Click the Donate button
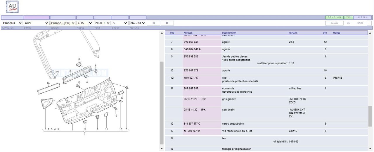This screenshot has height=152, width=374. click(334, 23)
